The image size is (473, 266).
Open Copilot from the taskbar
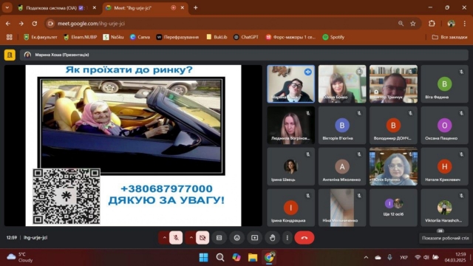236,257
